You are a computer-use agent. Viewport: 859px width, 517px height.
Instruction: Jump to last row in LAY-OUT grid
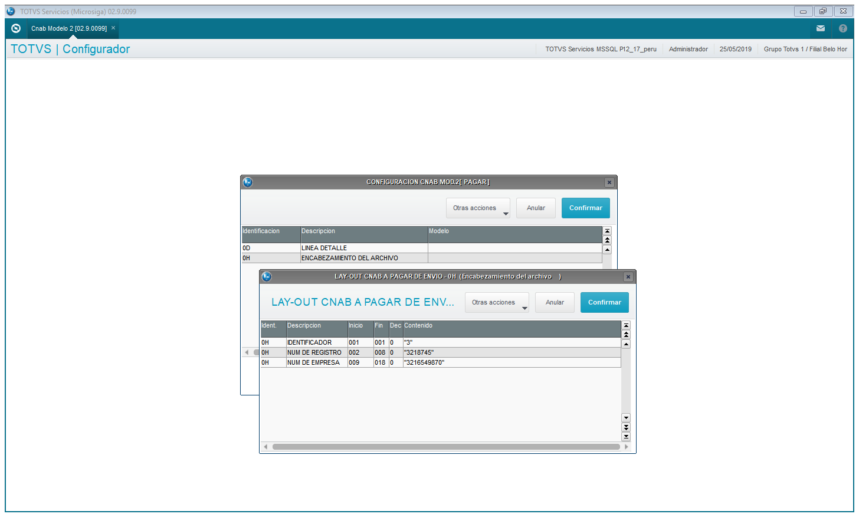(x=626, y=437)
